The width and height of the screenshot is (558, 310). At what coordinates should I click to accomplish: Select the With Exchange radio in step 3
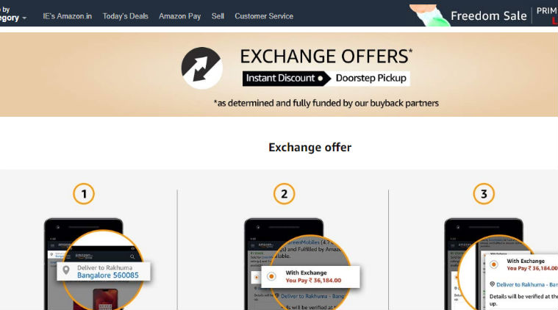coord(493,264)
